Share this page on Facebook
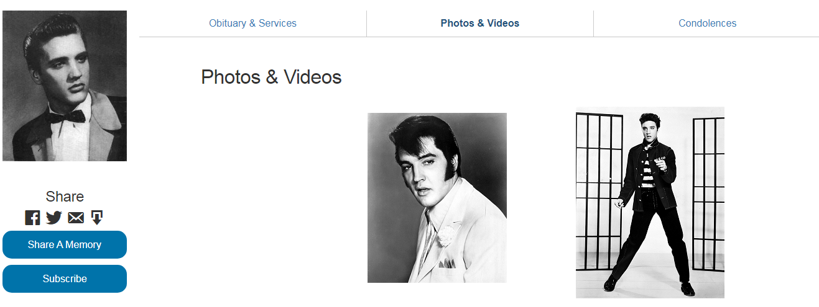The image size is (819, 307). pyautogui.click(x=32, y=218)
